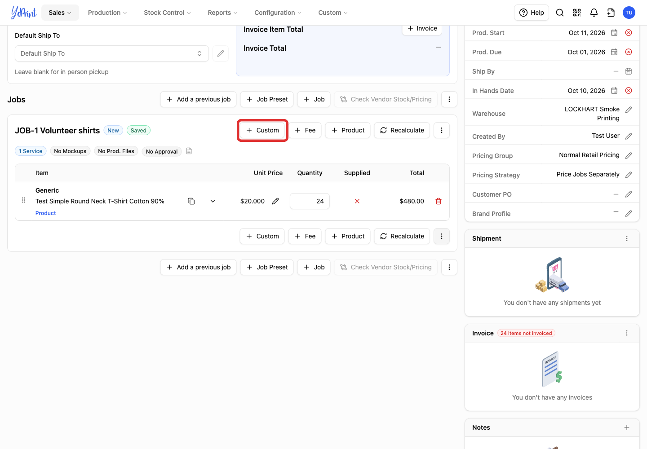
Task: Click the Quantity field showing 24
Action: point(310,201)
